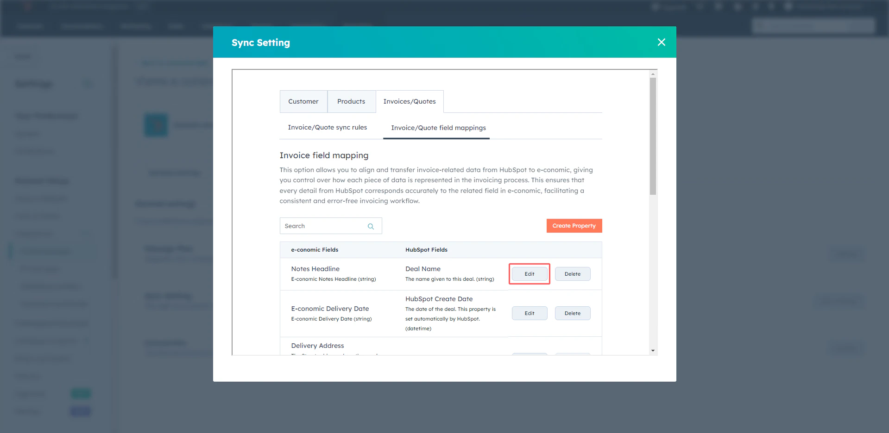Turn on the blue toggle at the sidebar bottom
This screenshot has height=433, width=889.
coord(80,411)
